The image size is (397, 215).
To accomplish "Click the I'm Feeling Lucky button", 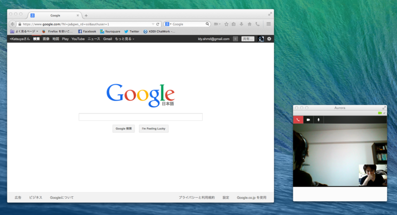I will tap(154, 129).
